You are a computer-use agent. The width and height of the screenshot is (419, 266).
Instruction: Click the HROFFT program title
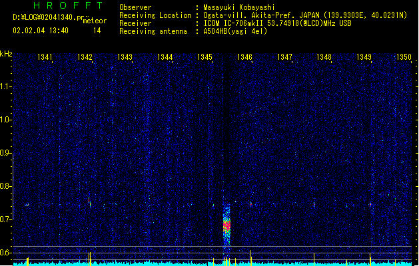point(68,5)
